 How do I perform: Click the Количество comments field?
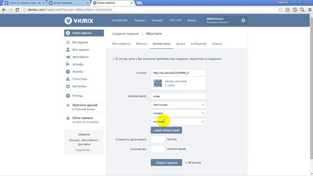pos(157,149)
